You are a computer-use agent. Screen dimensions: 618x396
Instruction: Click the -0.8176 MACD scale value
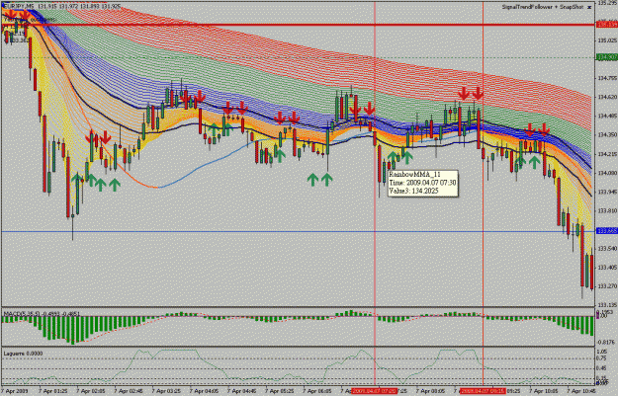[605, 342]
